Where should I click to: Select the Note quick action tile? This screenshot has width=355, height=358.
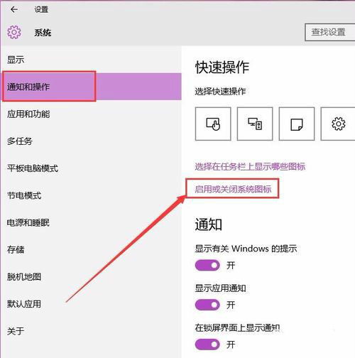[x=297, y=124]
